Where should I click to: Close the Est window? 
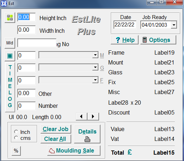tap(174, 2)
